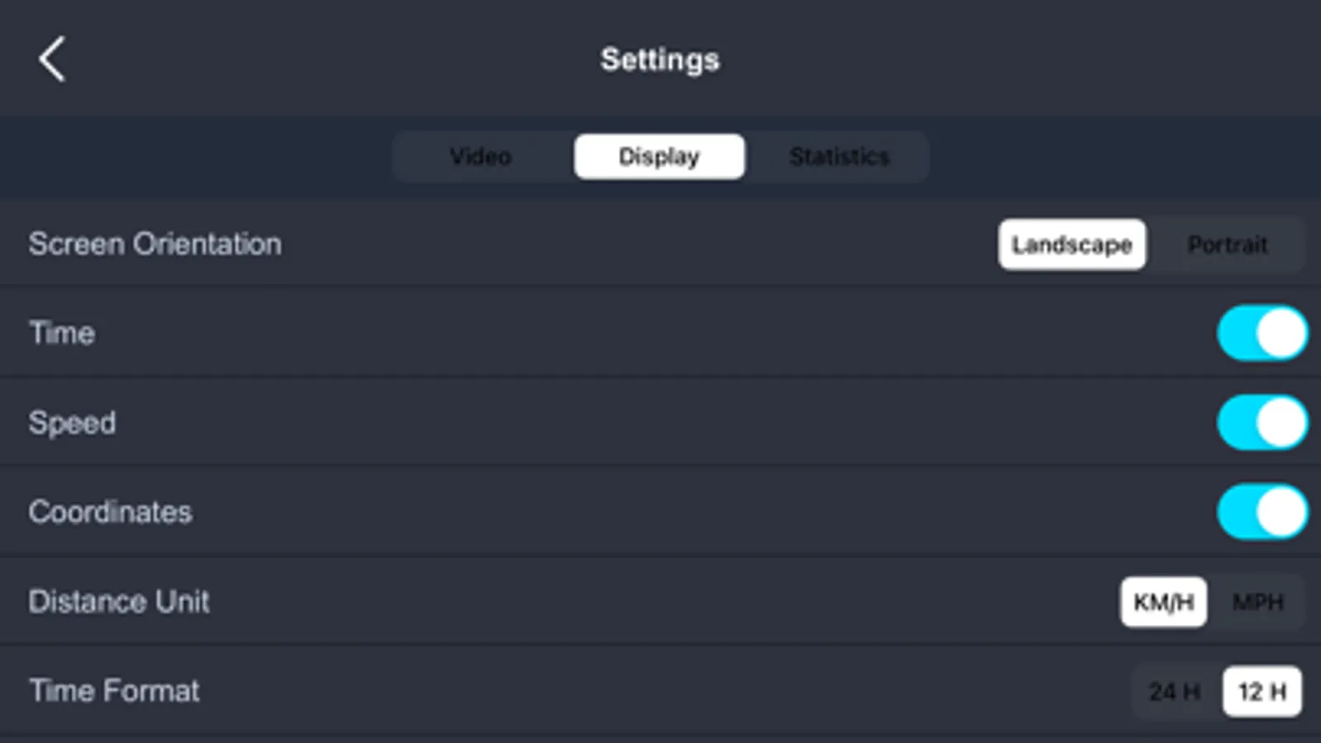The height and width of the screenshot is (743, 1321).
Task: Click the Settings title text
Action: [660, 59]
